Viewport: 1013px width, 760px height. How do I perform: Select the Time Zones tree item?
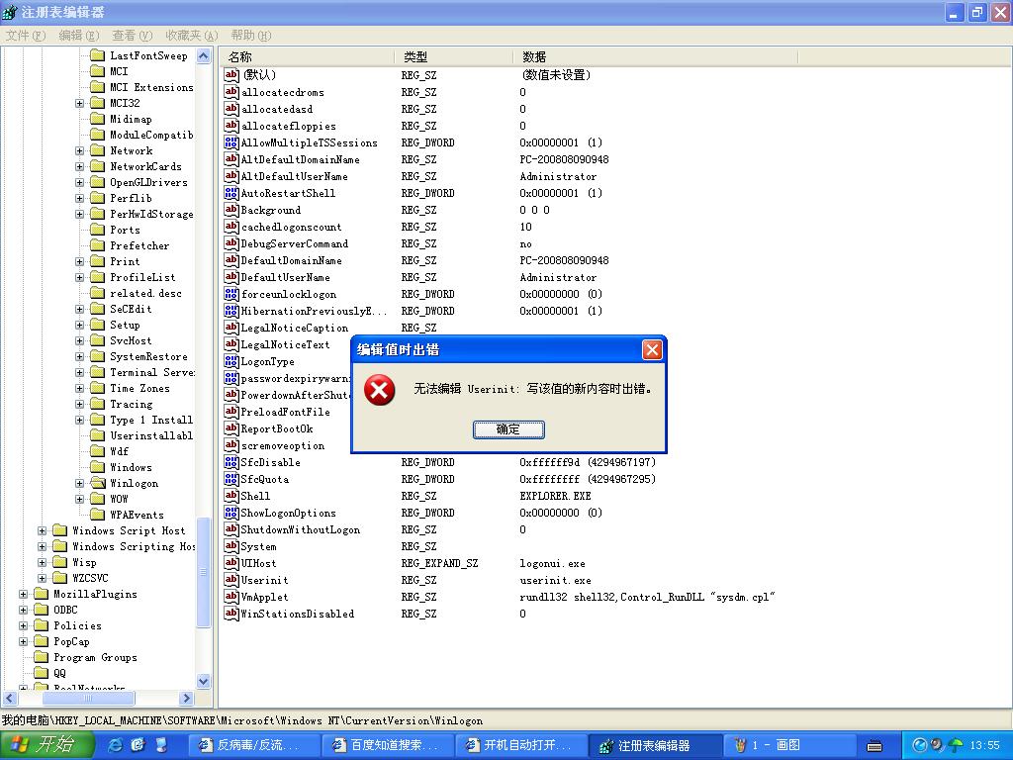coord(139,388)
